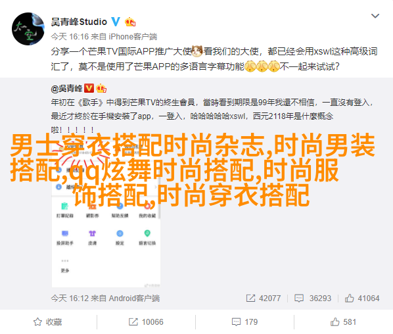Repost this post showing 10066 forwards
The height and width of the screenshot is (334, 393).
146,322
